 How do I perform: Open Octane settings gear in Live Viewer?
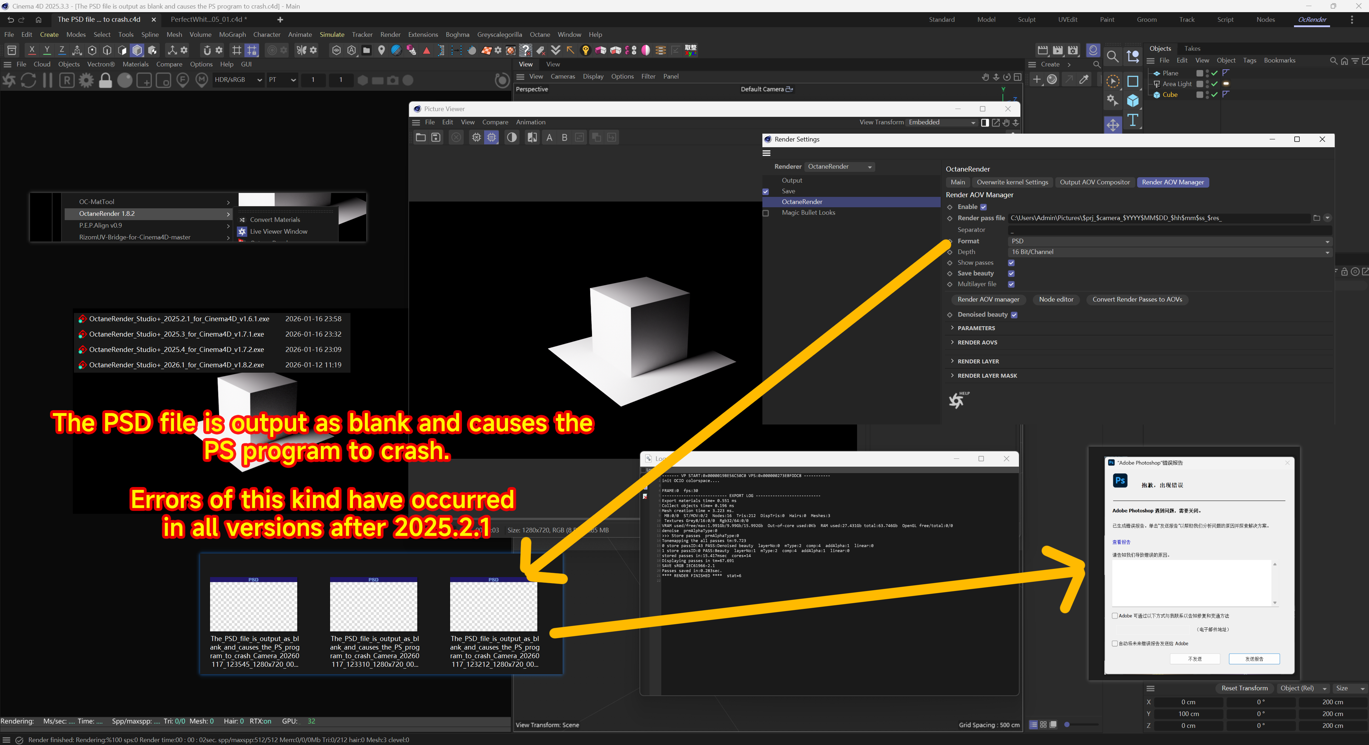click(86, 80)
